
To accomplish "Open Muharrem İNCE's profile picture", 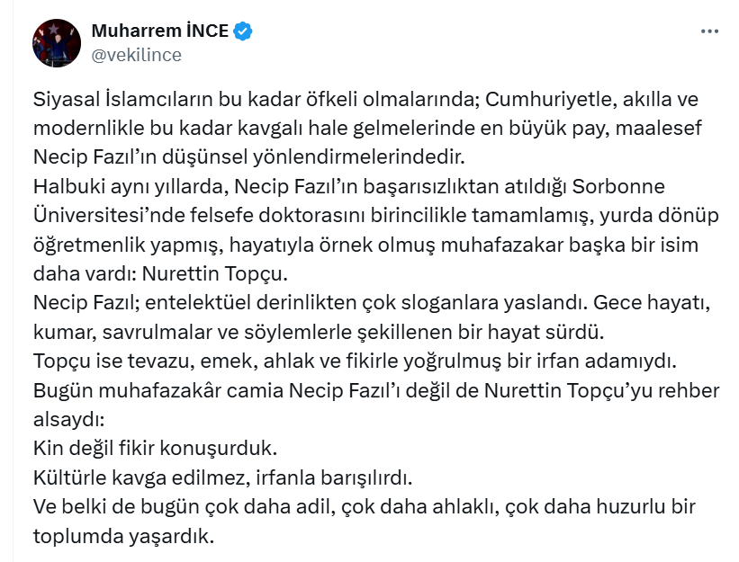I will pos(57,43).
